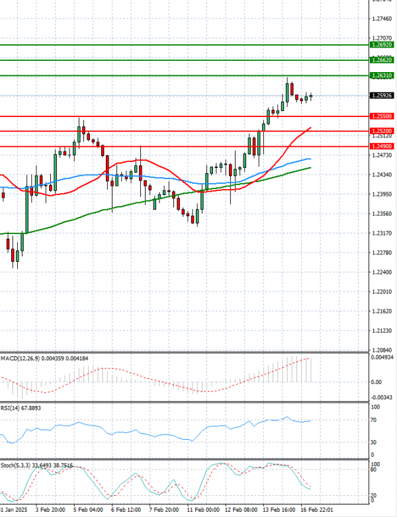
Task: Click the MACD scale value -0.00343
Action: 382,397
